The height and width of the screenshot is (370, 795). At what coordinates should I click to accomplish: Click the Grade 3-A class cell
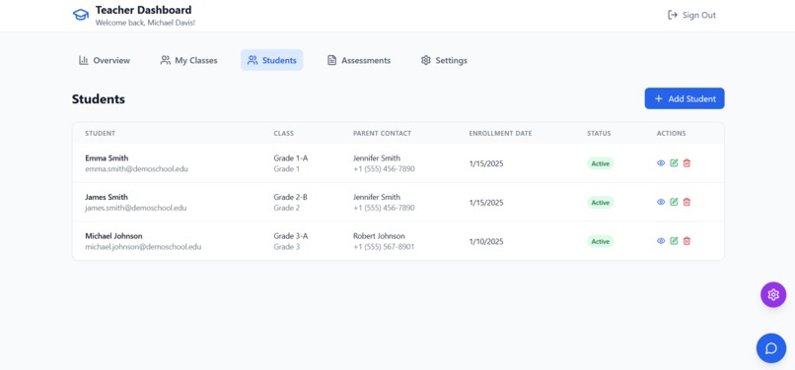pyautogui.click(x=291, y=236)
